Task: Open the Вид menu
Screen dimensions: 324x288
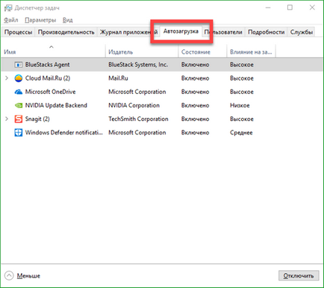Action: point(67,20)
